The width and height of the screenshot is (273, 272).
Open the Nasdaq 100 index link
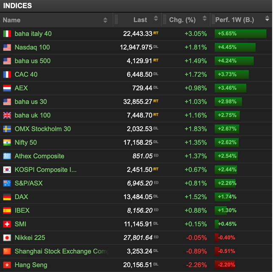coord(32,47)
